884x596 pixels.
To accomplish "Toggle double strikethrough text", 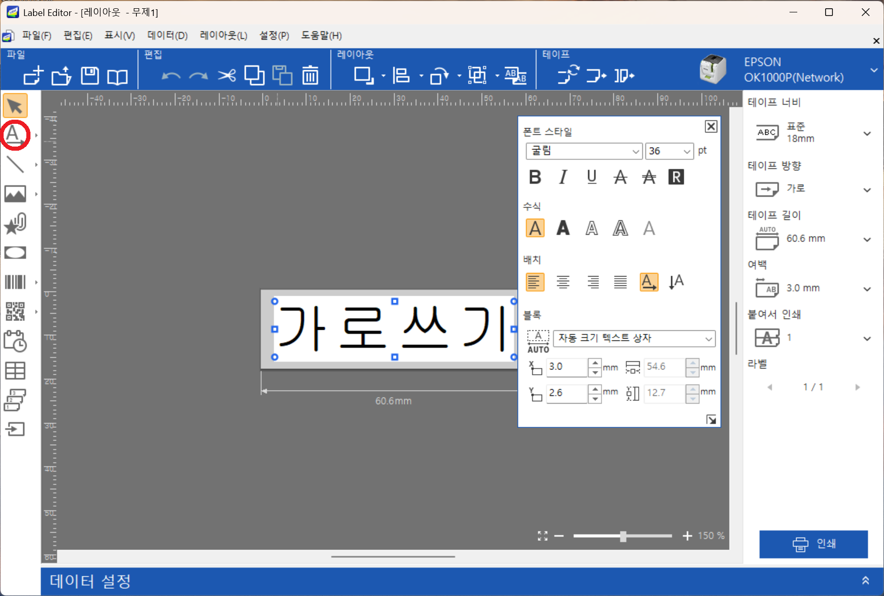I will tap(649, 177).
